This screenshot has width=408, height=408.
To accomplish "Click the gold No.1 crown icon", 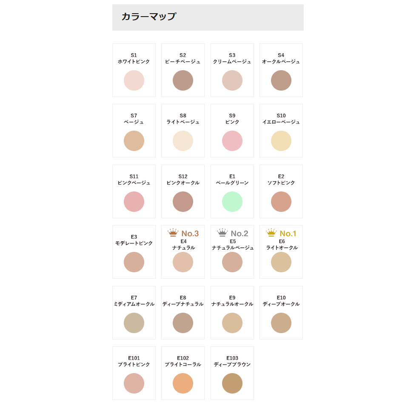I will 271,233.
